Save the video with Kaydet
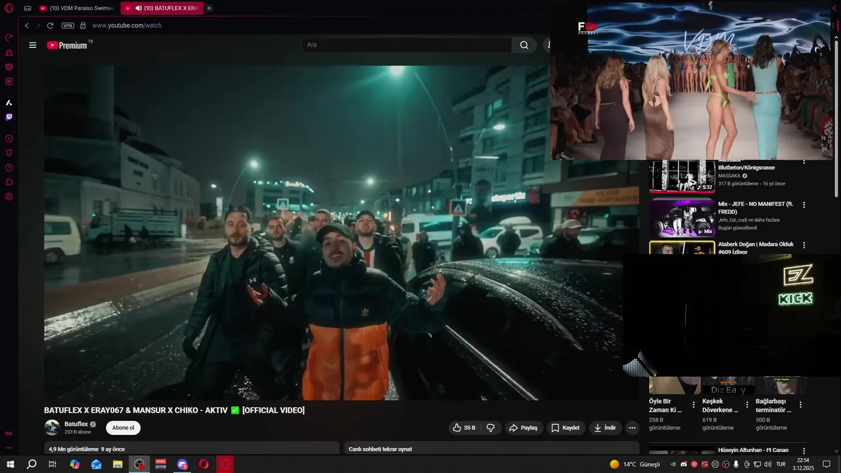The image size is (841, 473). tap(565, 428)
